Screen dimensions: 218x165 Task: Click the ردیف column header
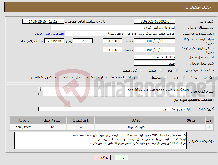(209, 121)
